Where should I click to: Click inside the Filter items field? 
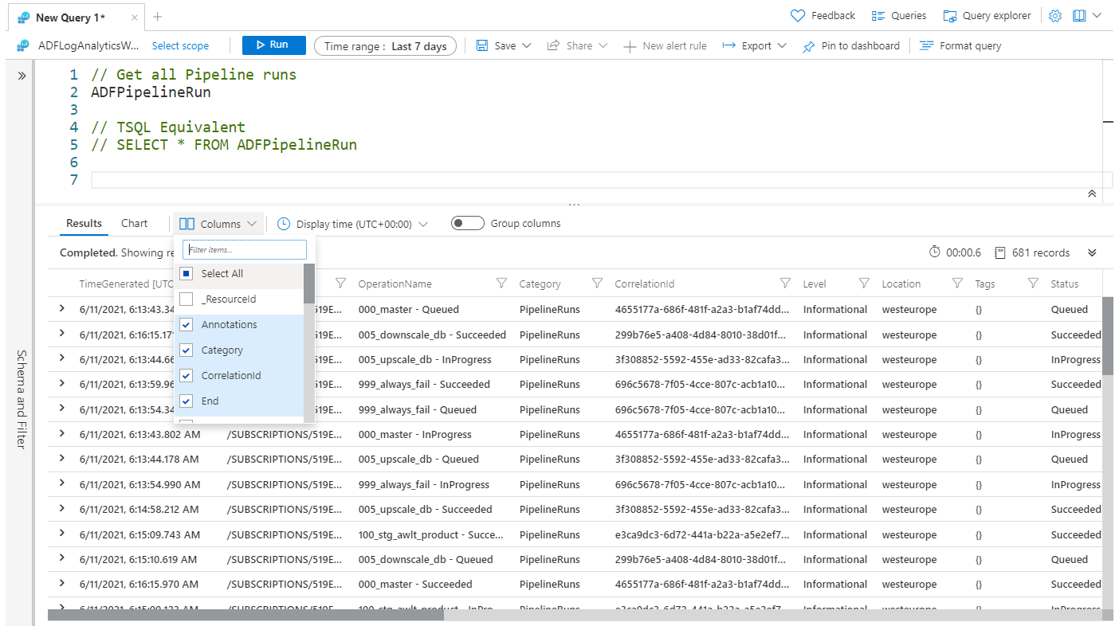coord(244,249)
